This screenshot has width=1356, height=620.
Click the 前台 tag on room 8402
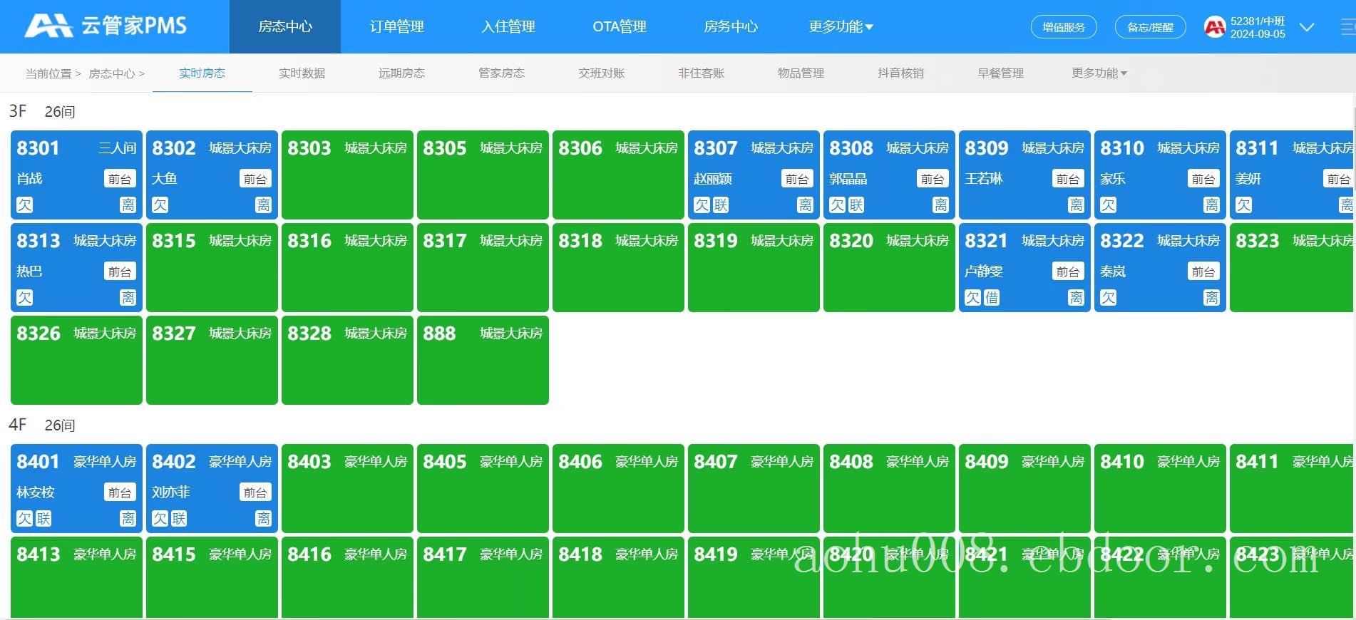pyautogui.click(x=255, y=492)
